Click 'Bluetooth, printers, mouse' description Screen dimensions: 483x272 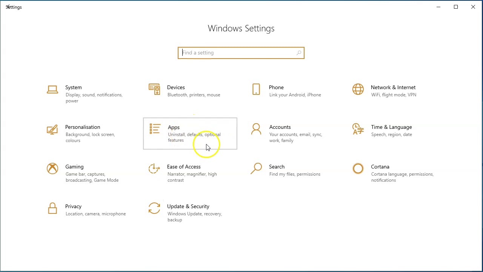tap(194, 95)
